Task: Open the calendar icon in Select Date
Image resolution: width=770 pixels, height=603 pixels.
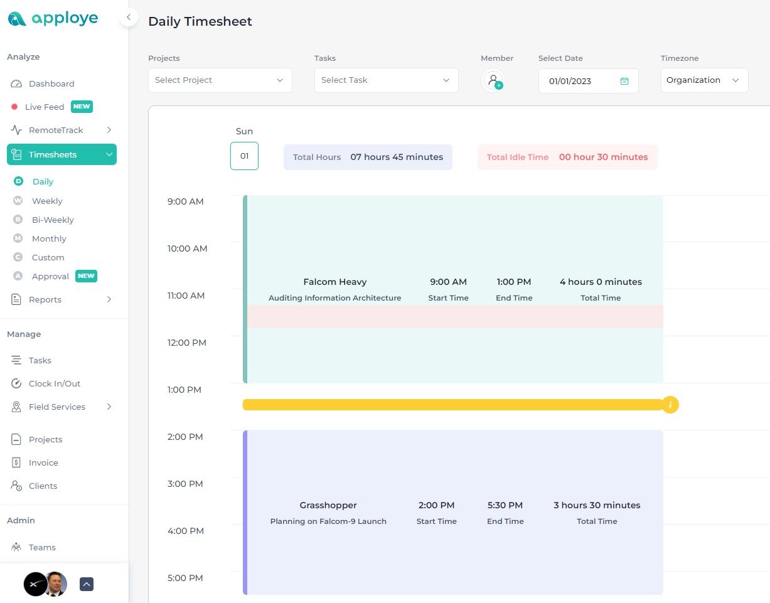Action: [x=624, y=81]
